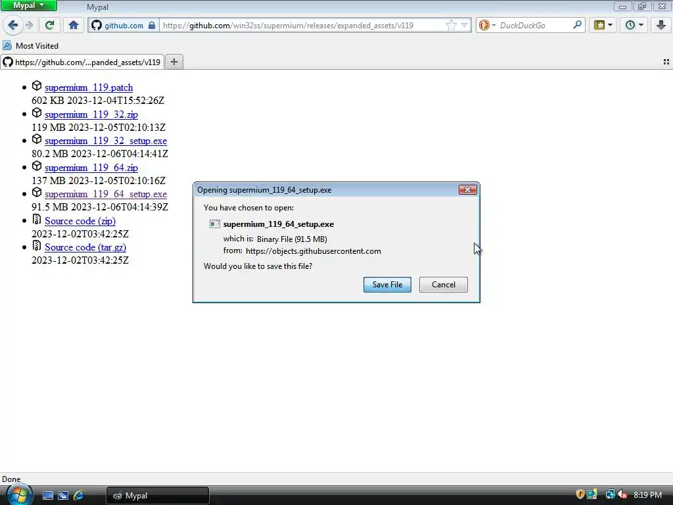Reload the current page
Image resolution: width=673 pixels, height=505 pixels.
click(x=50, y=26)
